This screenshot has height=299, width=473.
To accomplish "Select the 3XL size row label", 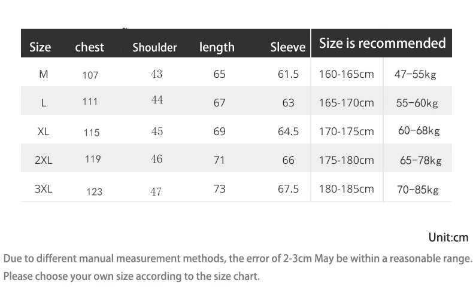I will (x=44, y=189).
